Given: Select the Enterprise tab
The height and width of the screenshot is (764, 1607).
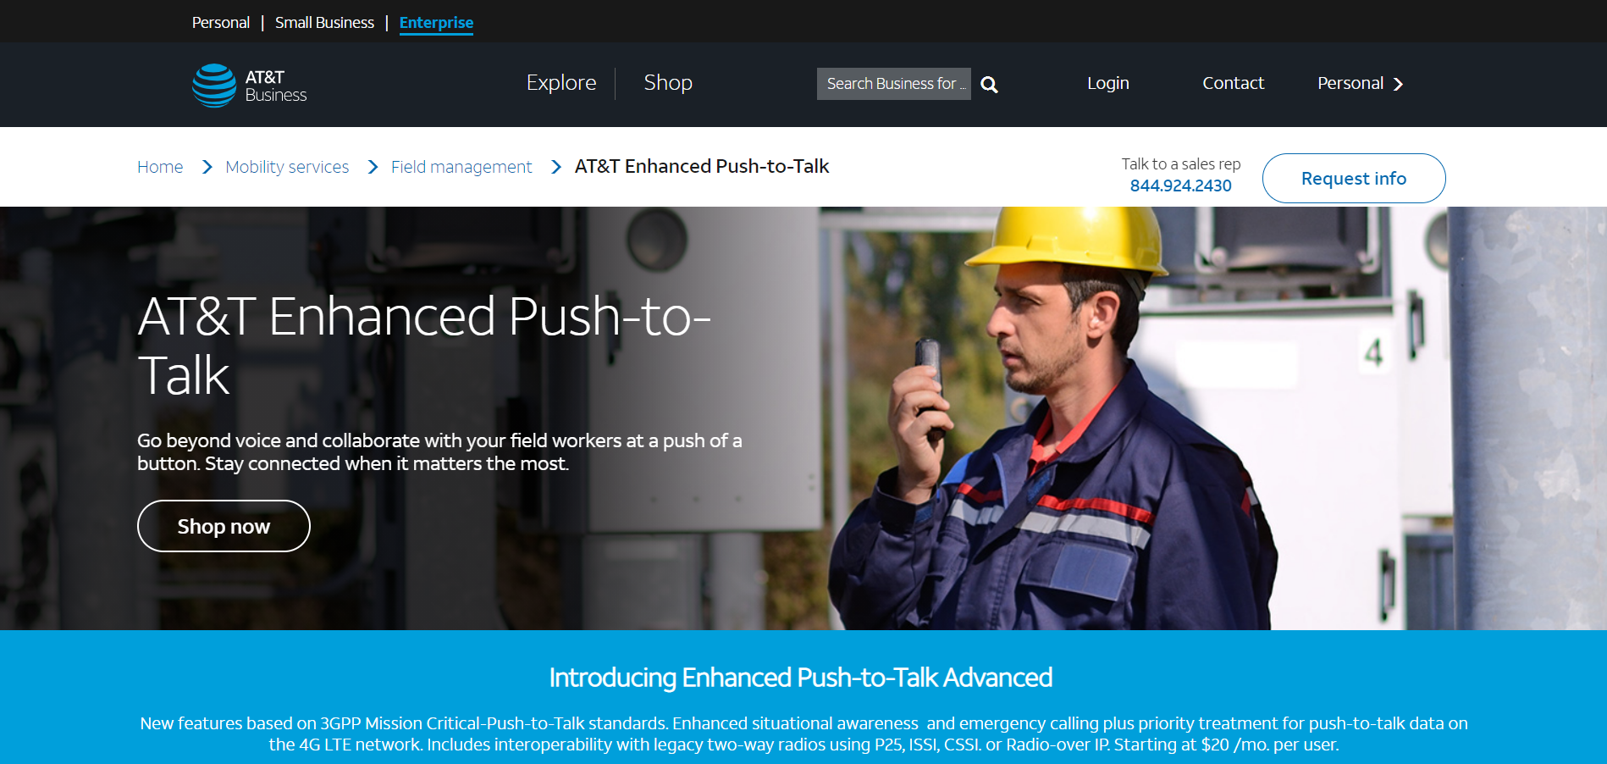Looking at the screenshot, I should (436, 23).
